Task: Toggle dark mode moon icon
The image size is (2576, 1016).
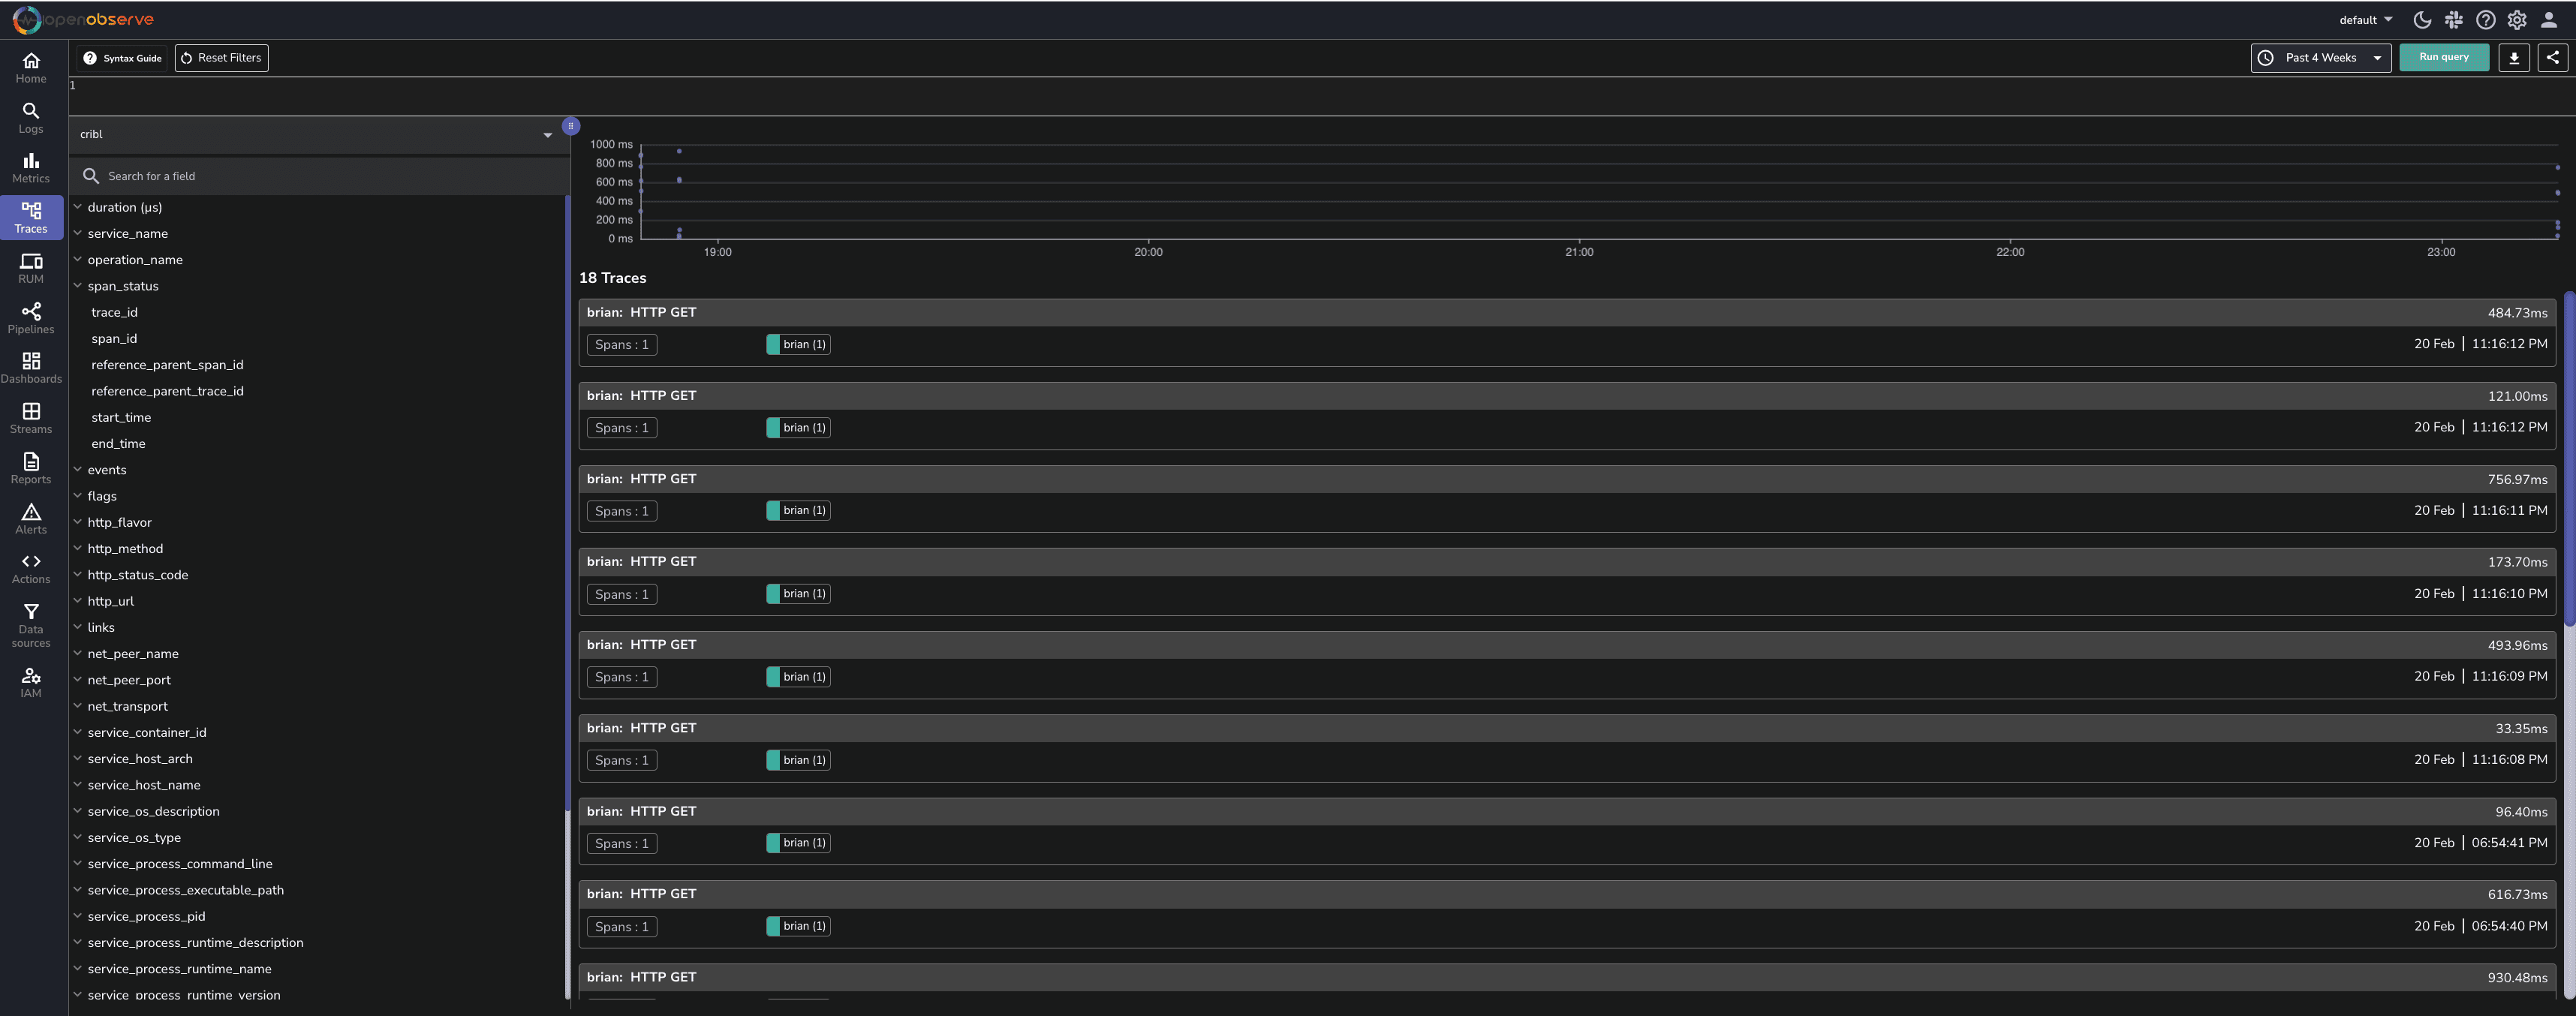Action: [2421, 20]
